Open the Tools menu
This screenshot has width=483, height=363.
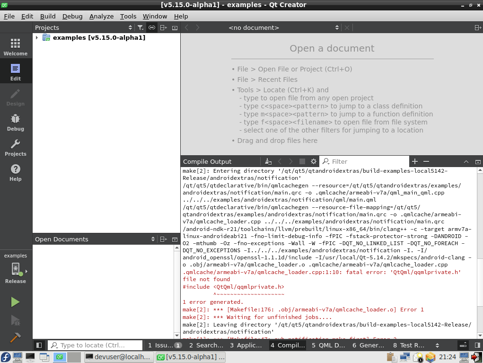click(x=128, y=17)
